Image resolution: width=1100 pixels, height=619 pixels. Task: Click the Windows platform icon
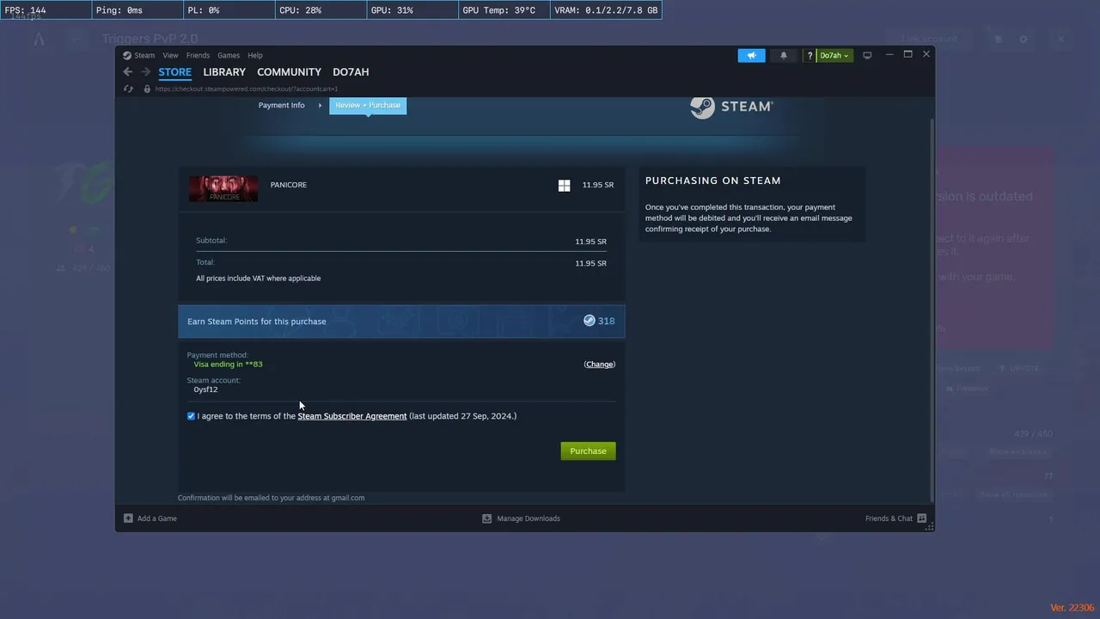[564, 186]
